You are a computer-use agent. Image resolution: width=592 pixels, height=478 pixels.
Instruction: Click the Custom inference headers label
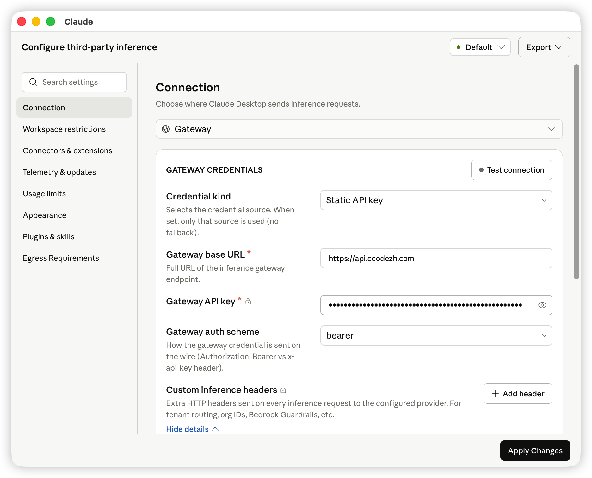point(222,390)
